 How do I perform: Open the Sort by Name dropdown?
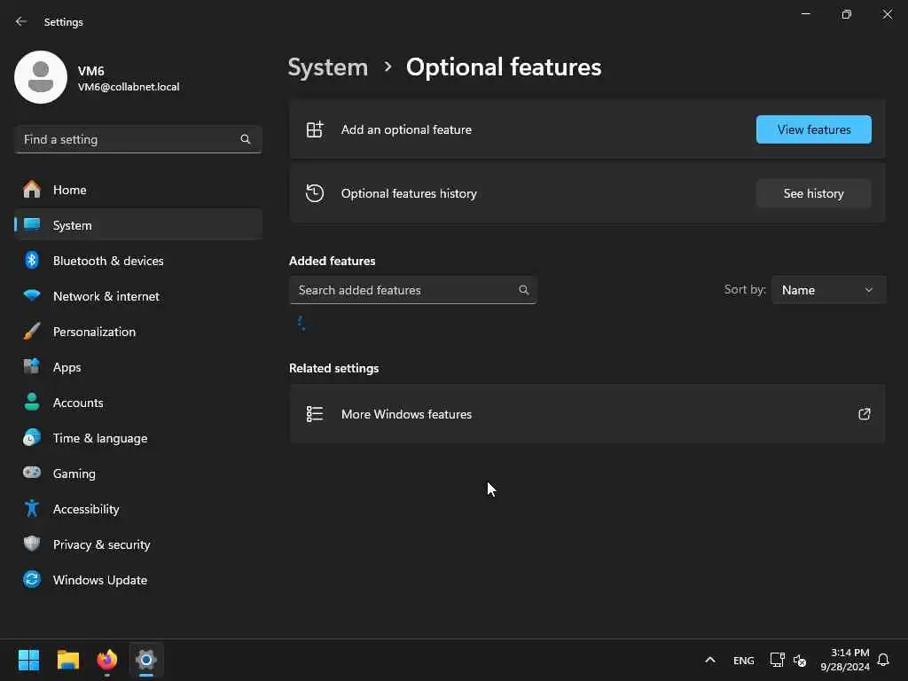coord(828,290)
